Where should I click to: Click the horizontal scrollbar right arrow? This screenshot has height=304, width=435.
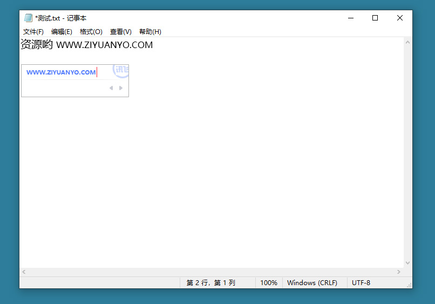click(399, 272)
